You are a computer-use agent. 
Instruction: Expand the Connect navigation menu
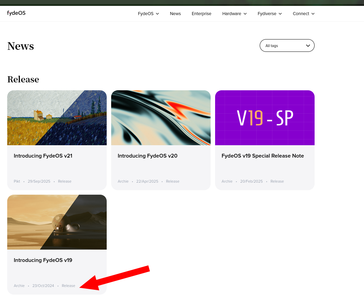[304, 14]
